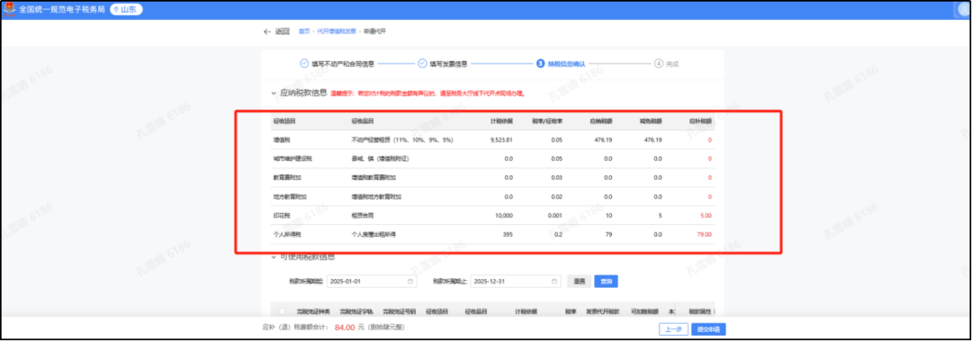Click the 租赁合同 cell

(362, 216)
